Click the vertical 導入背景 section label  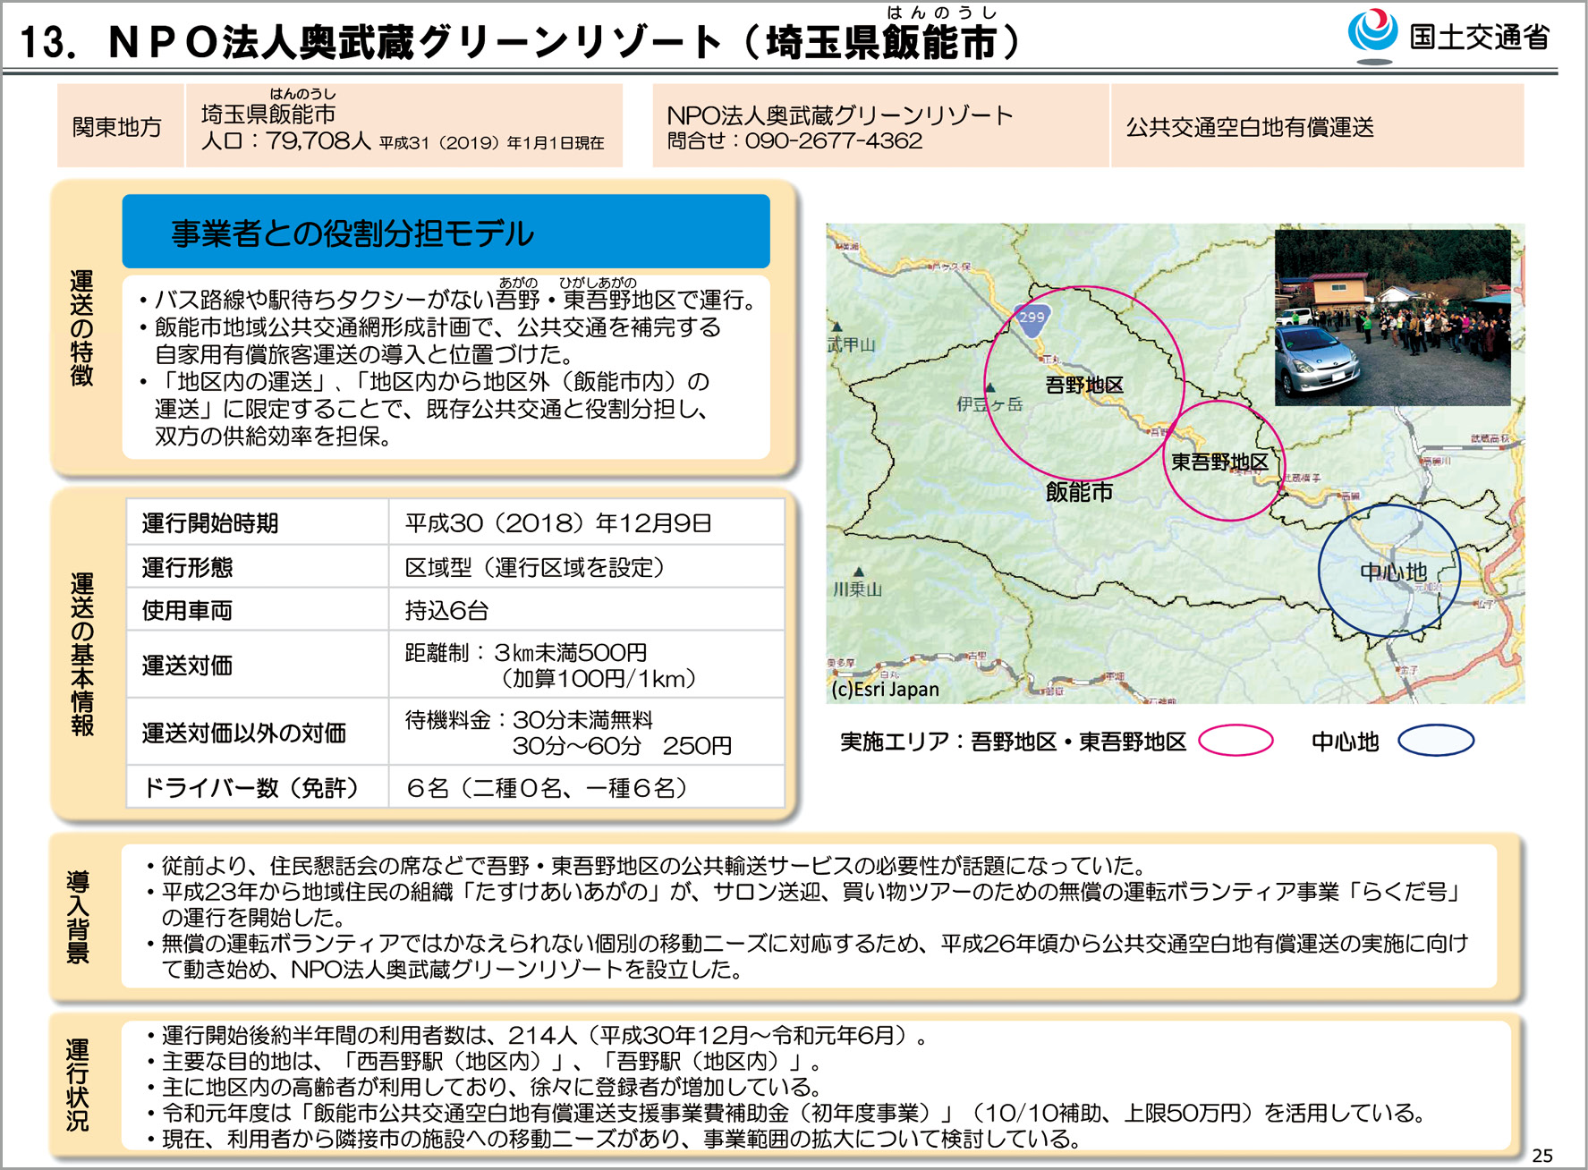point(78,917)
